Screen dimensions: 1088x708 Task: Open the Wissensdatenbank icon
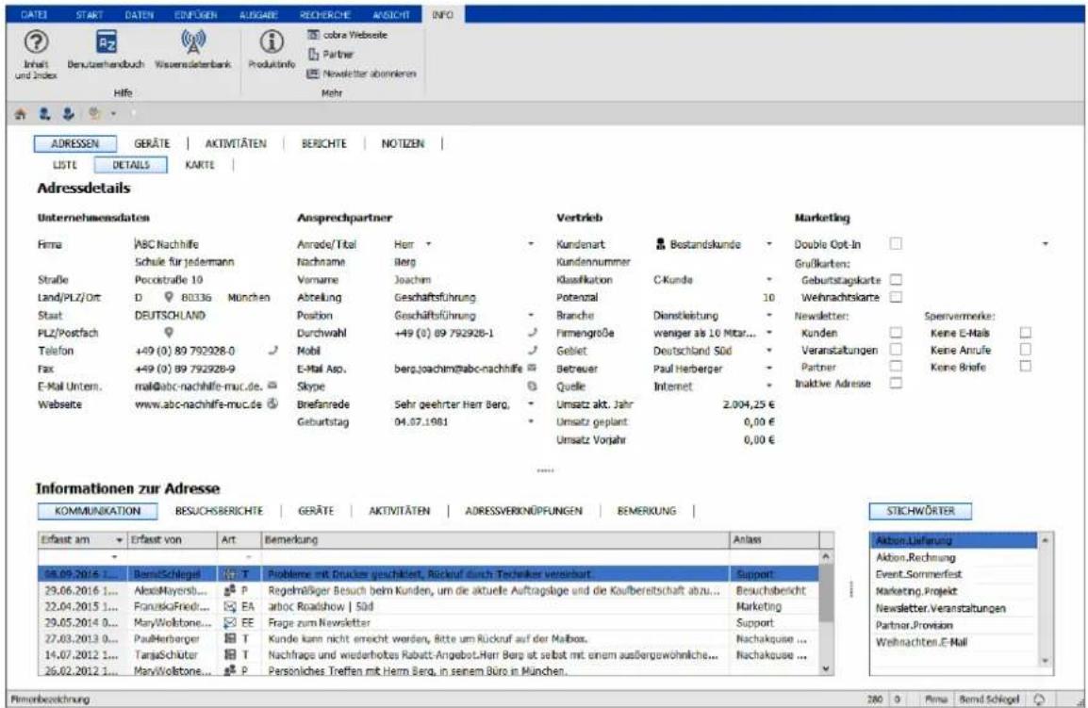193,42
